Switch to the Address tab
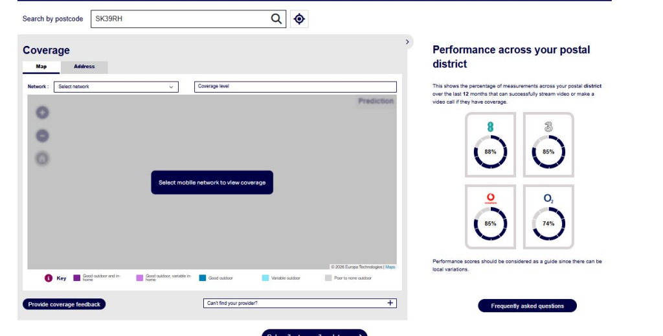The width and height of the screenshot is (663, 336). [x=84, y=67]
